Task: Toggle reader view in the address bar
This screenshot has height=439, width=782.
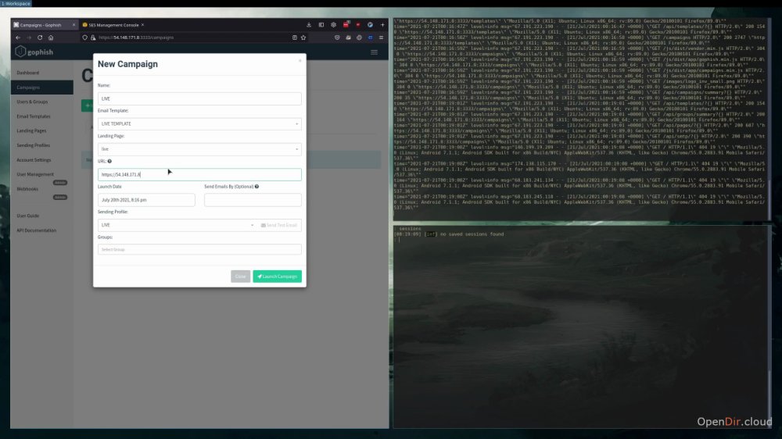Action: click(294, 37)
